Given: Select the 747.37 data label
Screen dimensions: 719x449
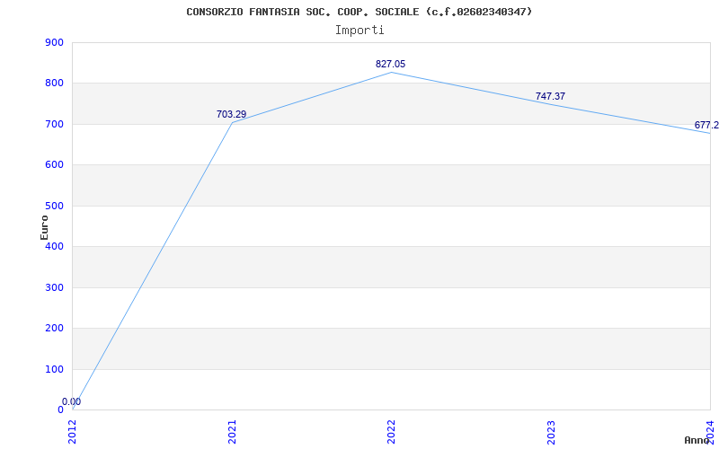Looking at the screenshot, I should point(550,96).
